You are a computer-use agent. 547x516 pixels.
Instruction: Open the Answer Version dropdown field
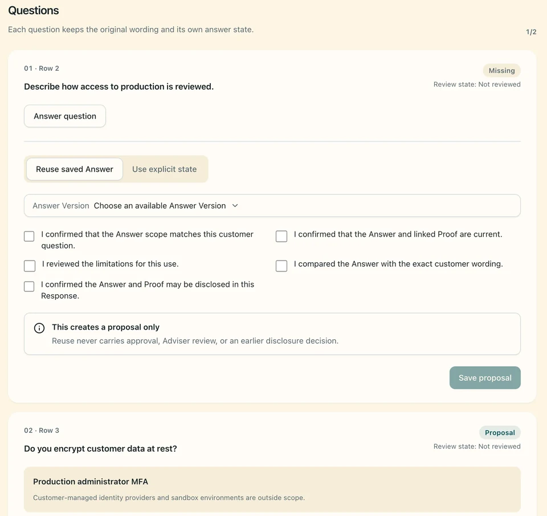click(272, 206)
